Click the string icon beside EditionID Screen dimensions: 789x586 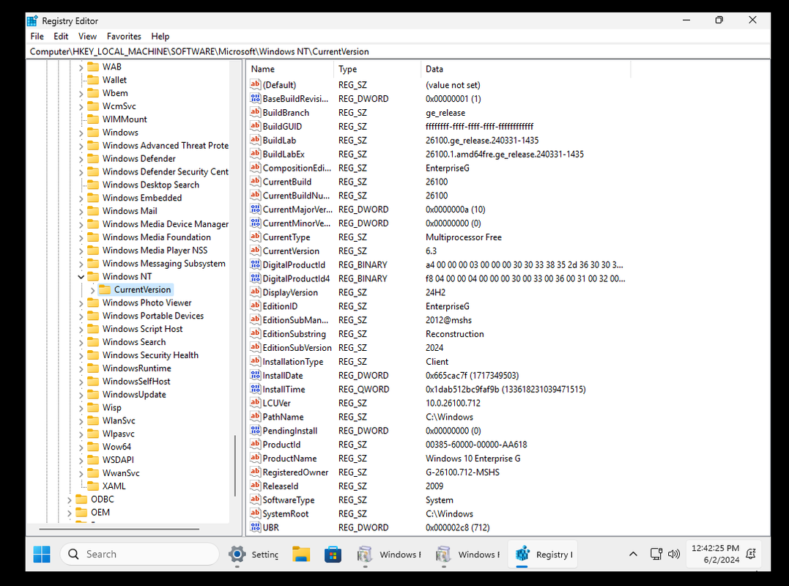tap(255, 306)
